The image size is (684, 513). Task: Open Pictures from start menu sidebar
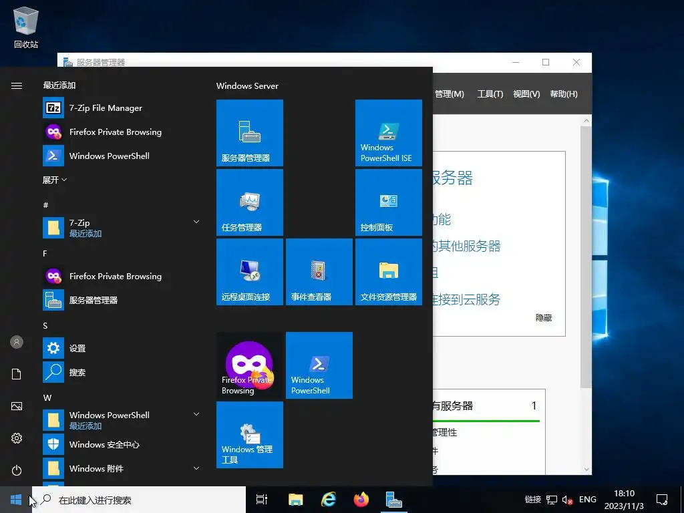coord(17,406)
